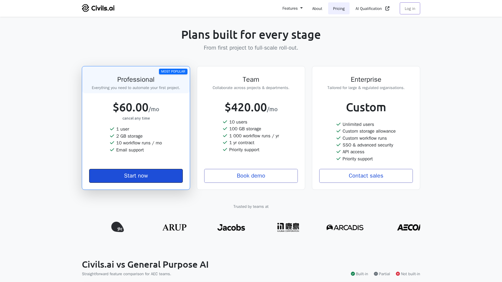Click the red Not built-in legend icon

click(398, 274)
